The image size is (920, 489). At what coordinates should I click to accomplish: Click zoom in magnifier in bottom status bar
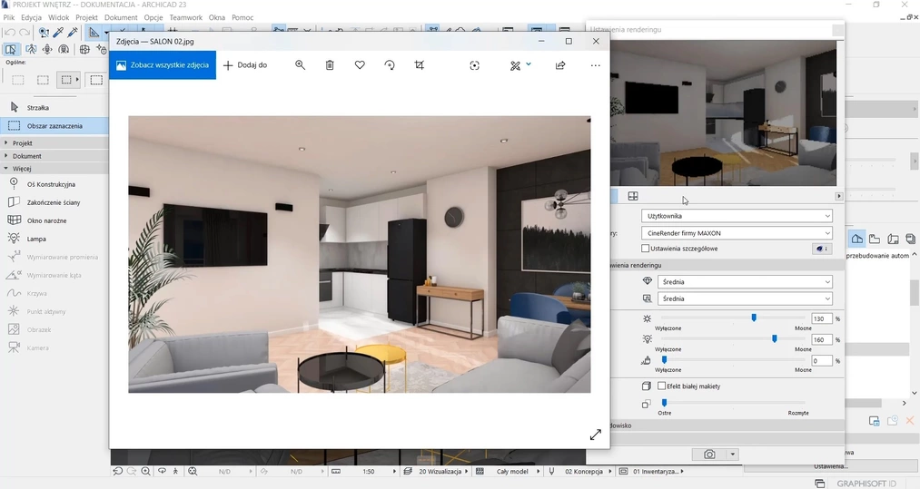point(145,471)
